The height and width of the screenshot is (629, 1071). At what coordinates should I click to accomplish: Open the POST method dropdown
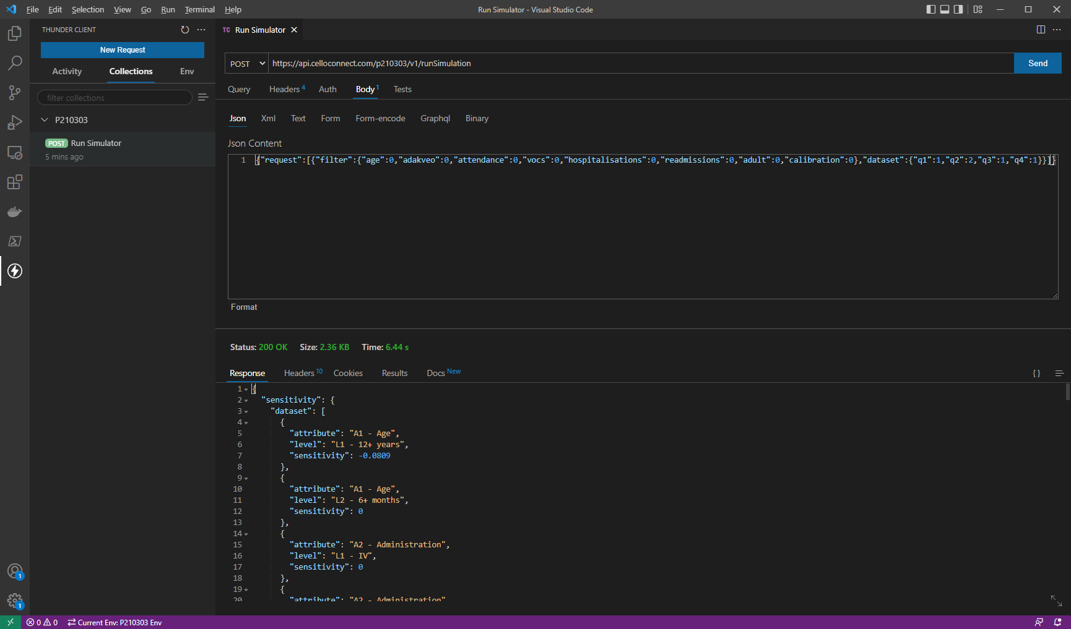tap(247, 63)
